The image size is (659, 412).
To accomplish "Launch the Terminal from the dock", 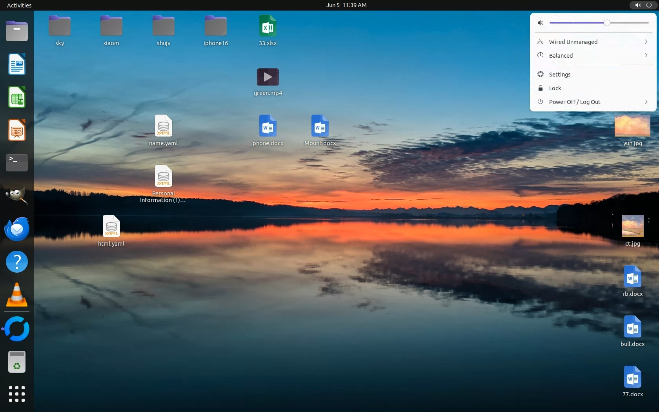I will click(17, 162).
